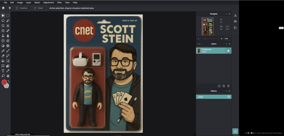Open the Edit menu
This screenshot has height=136, width=284.
tap(12, 2)
